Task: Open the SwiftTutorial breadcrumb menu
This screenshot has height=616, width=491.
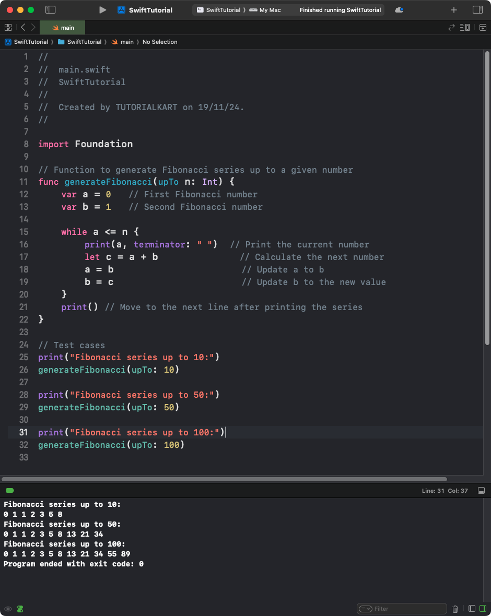Action: point(30,42)
